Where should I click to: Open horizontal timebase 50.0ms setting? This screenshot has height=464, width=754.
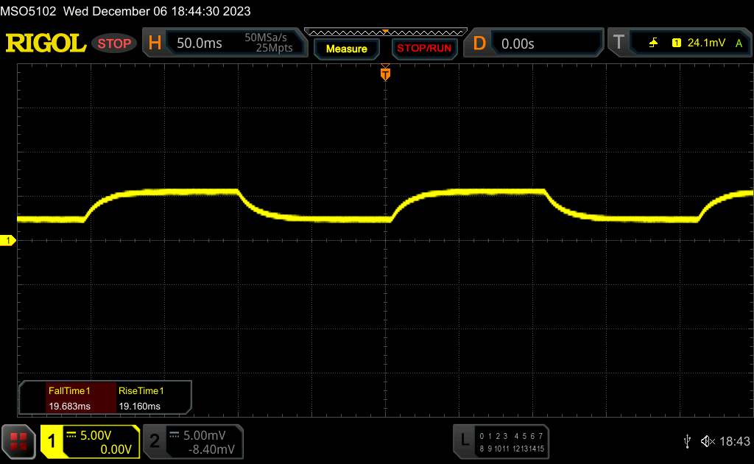[x=199, y=43]
